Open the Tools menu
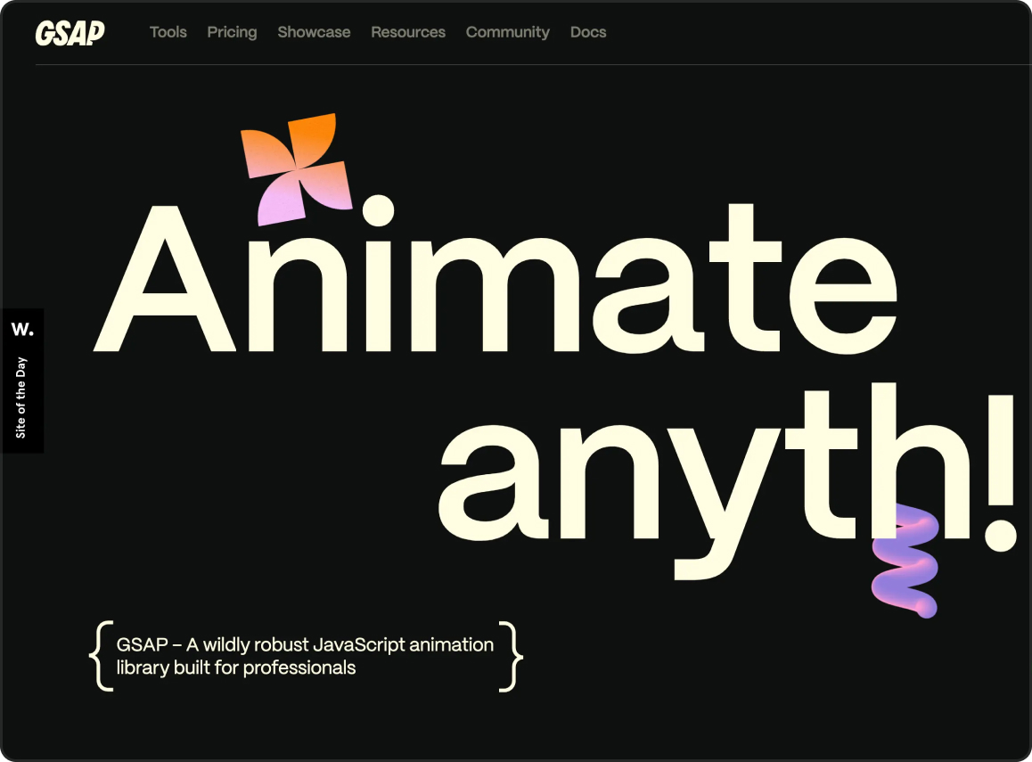Image resolution: width=1032 pixels, height=762 pixels. pos(168,32)
